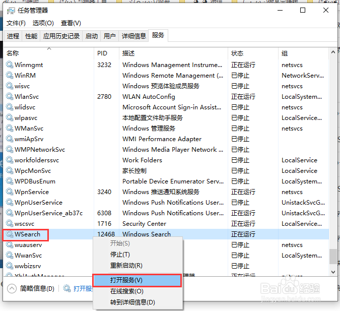Switch to the 详细信息 tab
340x311 pixels.
pyautogui.click(x=134, y=36)
